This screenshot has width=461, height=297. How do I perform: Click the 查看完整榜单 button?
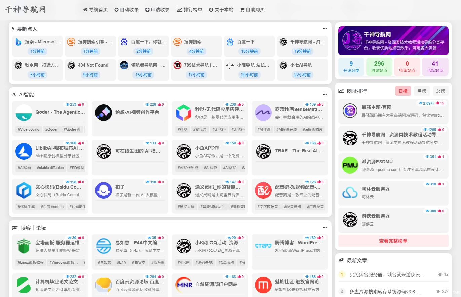click(x=393, y=241)
